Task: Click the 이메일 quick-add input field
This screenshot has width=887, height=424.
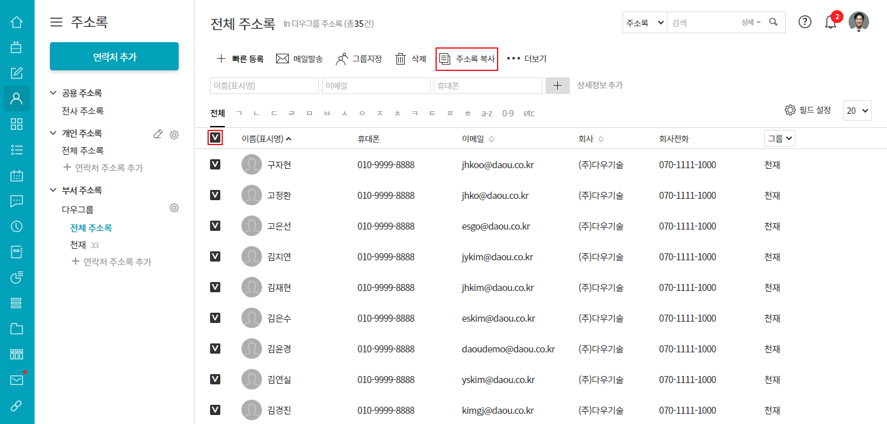Action: 376,86
